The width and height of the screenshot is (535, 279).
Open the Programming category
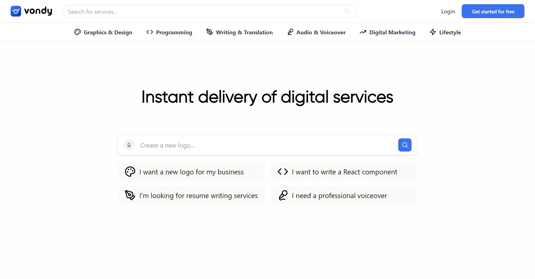tap(174, 32)
